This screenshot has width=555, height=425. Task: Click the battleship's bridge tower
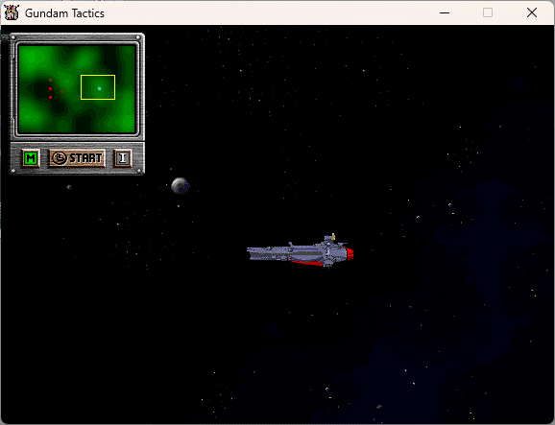point(330,241)
